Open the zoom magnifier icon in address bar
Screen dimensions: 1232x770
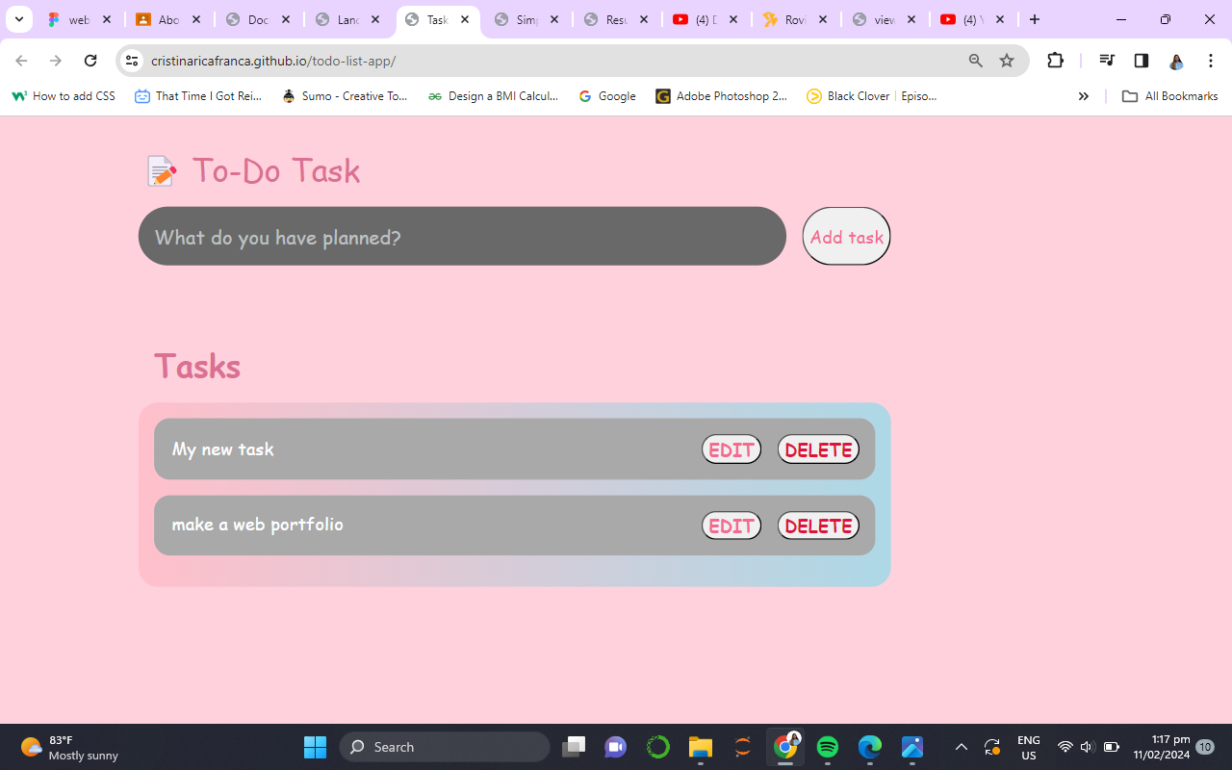(975, 61)
